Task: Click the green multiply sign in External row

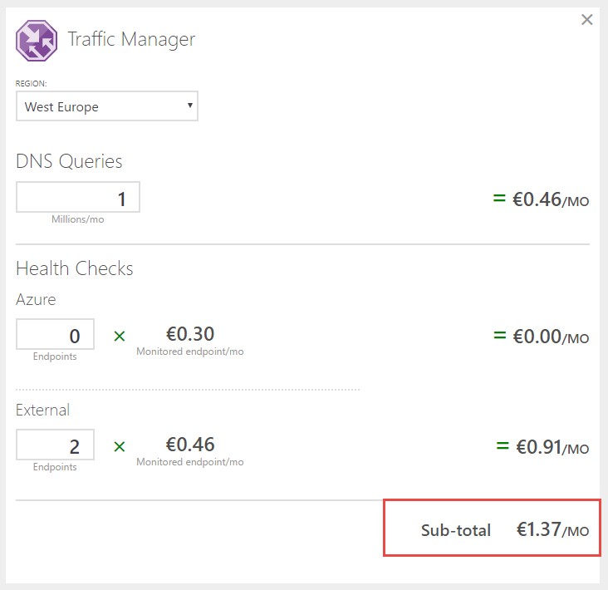Action: 119,446
